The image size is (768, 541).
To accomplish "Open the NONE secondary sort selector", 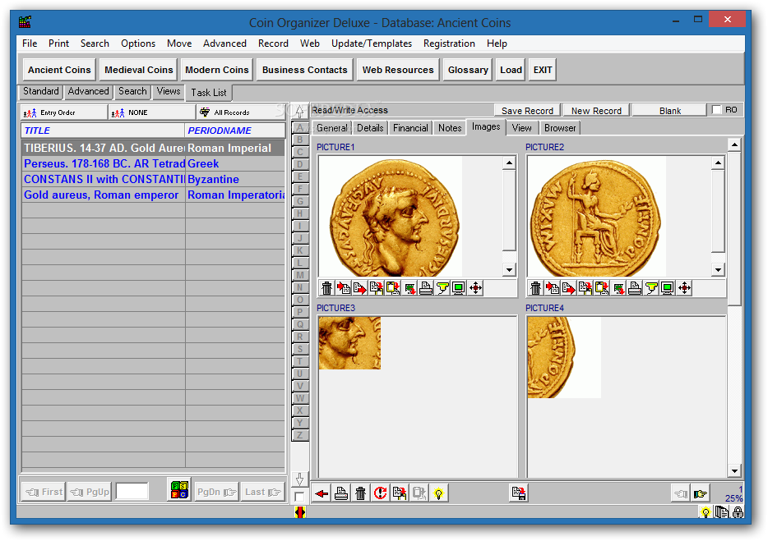I will tap(152, 112).
